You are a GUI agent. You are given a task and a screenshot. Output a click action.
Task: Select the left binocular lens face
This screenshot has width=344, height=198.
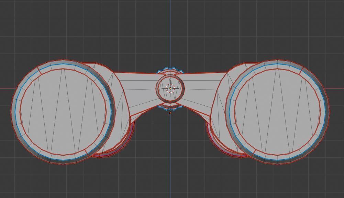click(x=63, y=112)
